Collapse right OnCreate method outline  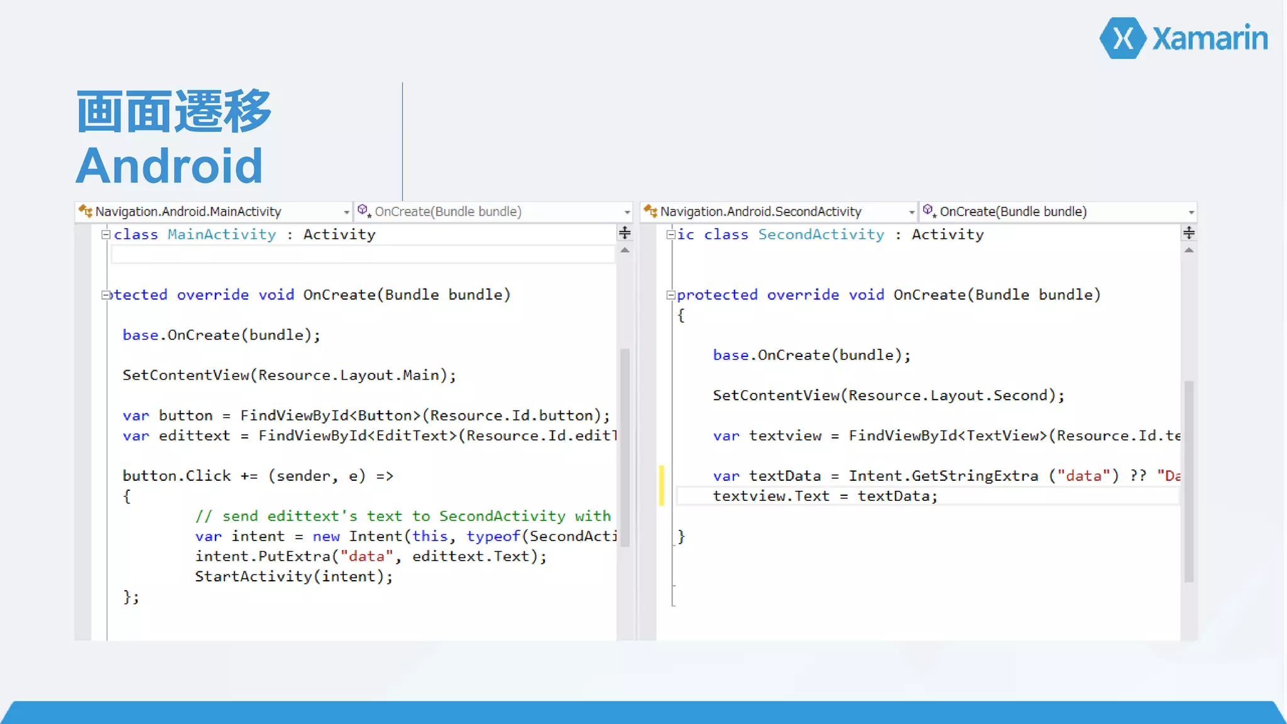pyautogui.click(x=671, y=295)
